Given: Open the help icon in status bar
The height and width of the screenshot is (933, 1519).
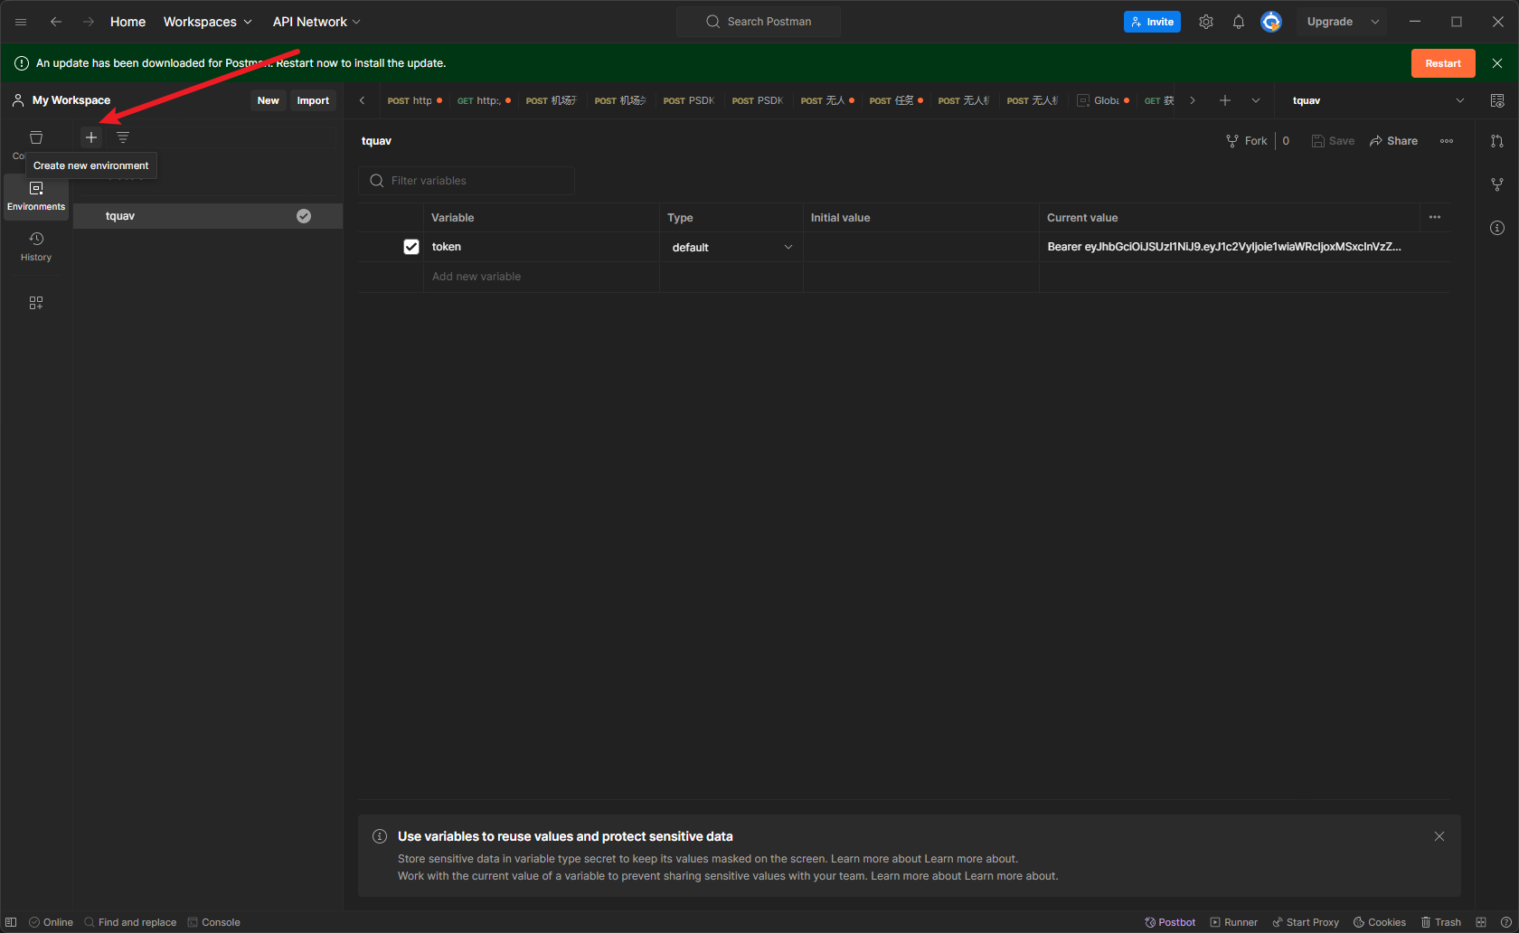Looking at the screenshot, I should (1506, 922).
